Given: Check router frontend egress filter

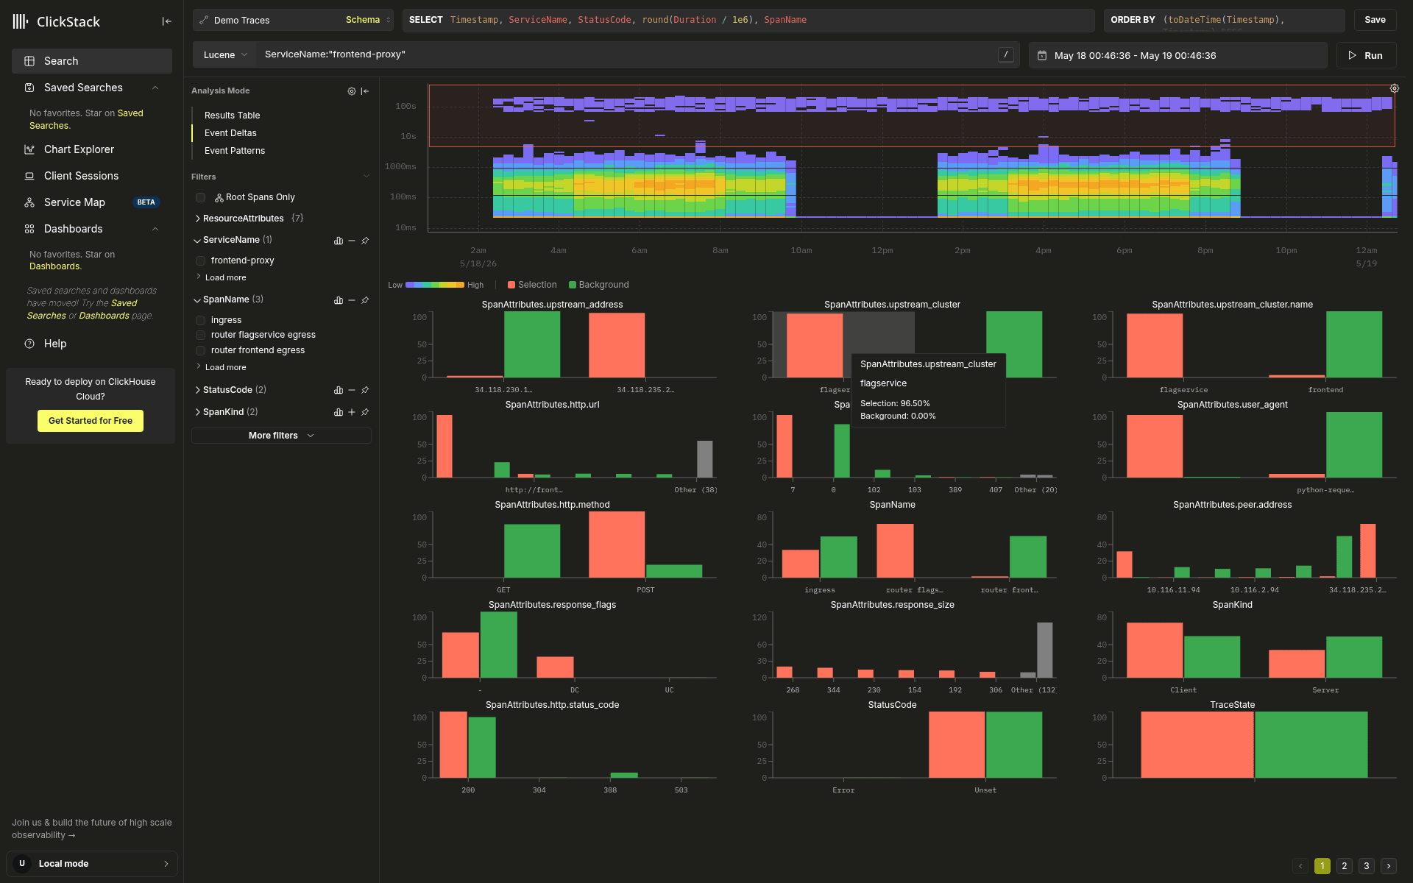Looking at the screenshot, I should click(200, 350).
